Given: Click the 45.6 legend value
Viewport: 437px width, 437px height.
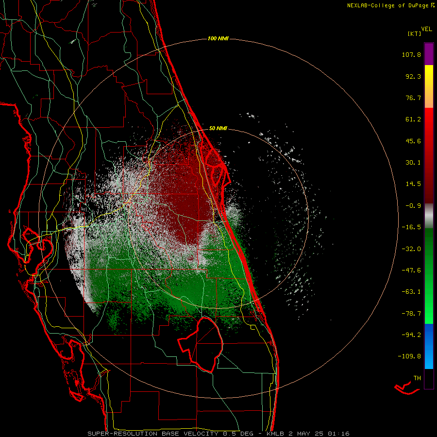Looking at the screenshot, I should click(413, 141).
